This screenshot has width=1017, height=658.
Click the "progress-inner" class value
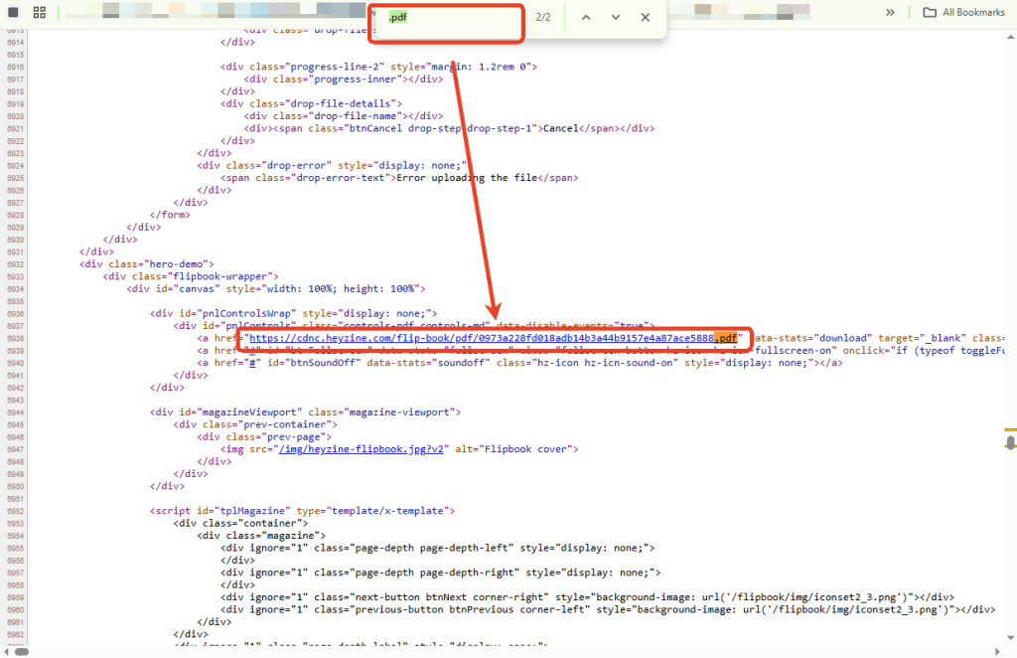(355, 80)
